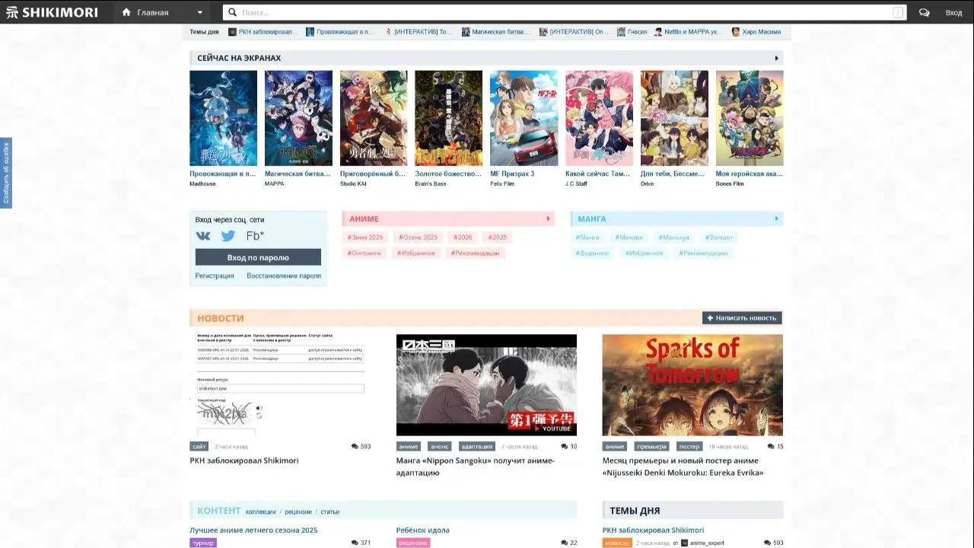Viewport: 974px width, 548px height.
Task: Click the сайт tag under first news
Action: (199, 447)
